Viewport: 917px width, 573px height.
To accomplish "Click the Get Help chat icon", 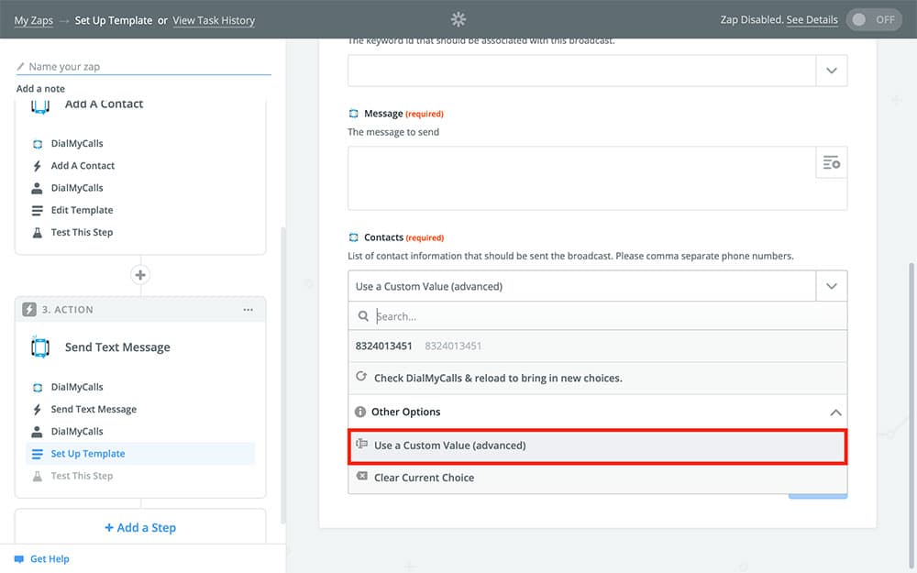I will coord(18,558).
